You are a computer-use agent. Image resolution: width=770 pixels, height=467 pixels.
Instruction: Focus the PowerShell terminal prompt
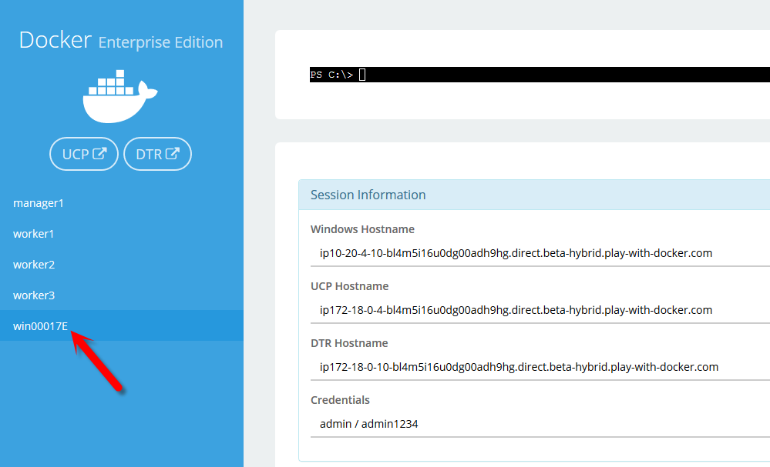[540, 75]
